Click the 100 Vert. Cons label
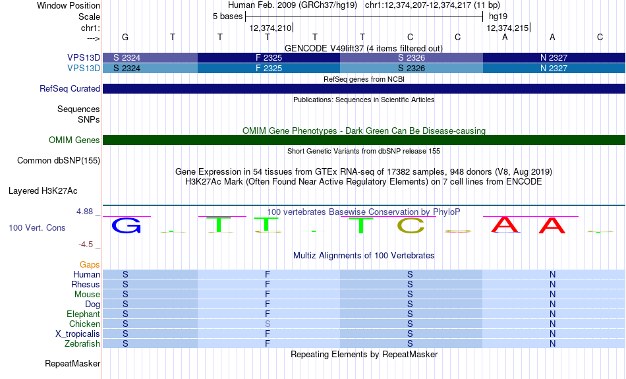Image resolution: width=626 pixels, height=379 pixels. coord(37,227)
